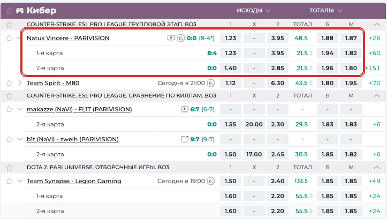Show +26 more markets for NaVi match
387x219 pixels.
[374, 38]
